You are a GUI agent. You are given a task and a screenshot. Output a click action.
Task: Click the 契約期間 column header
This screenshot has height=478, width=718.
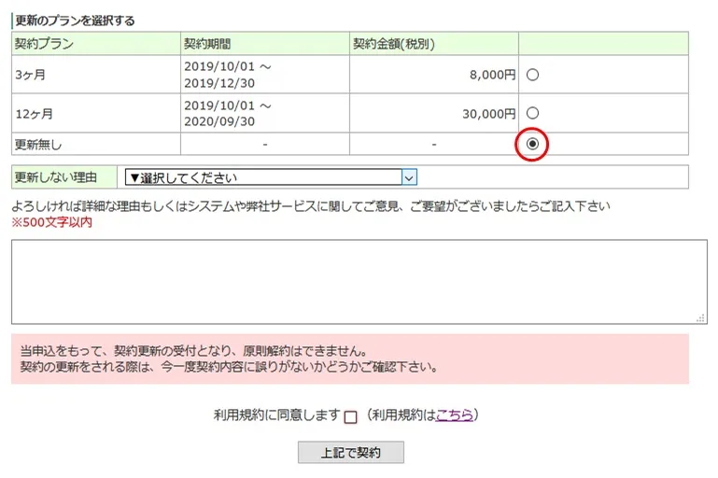(x=207, y=44)
